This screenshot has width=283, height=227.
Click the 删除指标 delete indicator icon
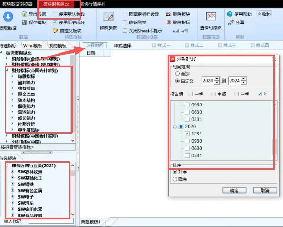click(169, 22)
